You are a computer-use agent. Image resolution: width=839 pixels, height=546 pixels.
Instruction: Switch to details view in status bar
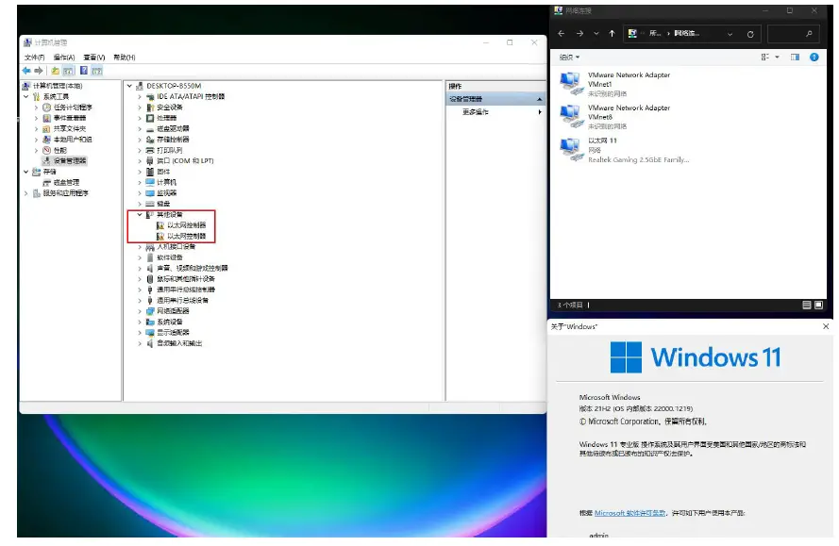[807, 306]
